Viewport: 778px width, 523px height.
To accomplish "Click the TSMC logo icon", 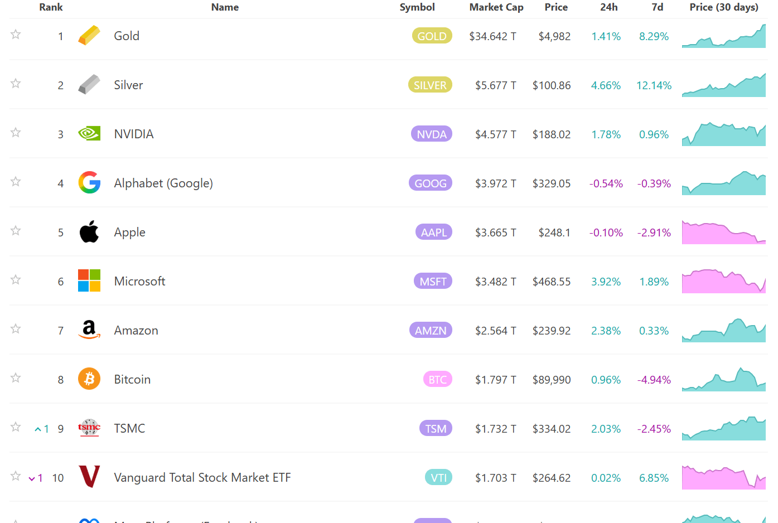I will 89,428.
